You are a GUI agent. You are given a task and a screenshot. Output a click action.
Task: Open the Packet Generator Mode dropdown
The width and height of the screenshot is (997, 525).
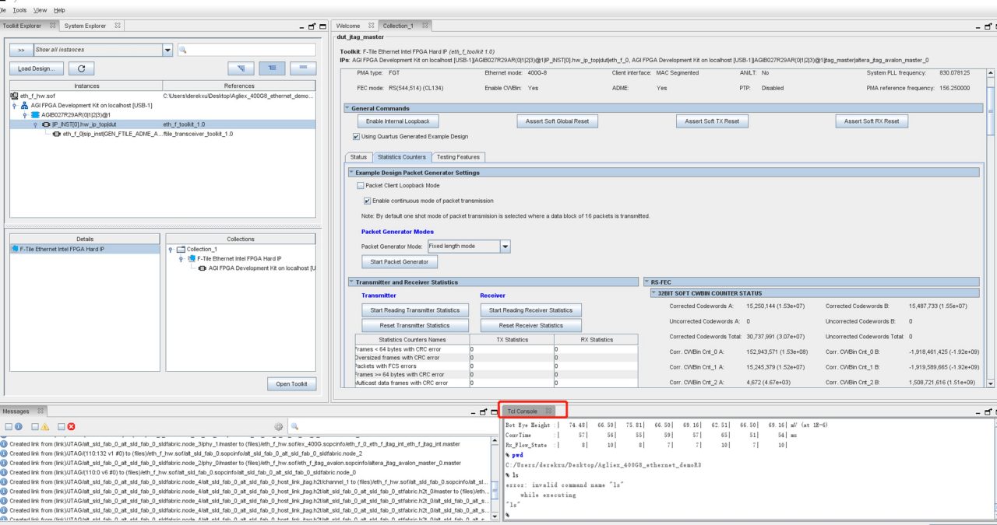click(x=505, y=246)
